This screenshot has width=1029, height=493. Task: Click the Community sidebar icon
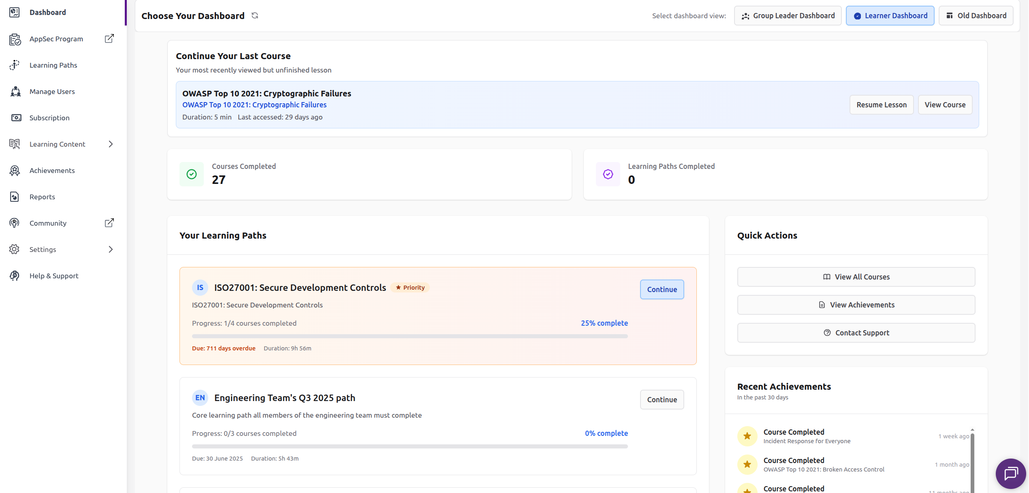14,223
